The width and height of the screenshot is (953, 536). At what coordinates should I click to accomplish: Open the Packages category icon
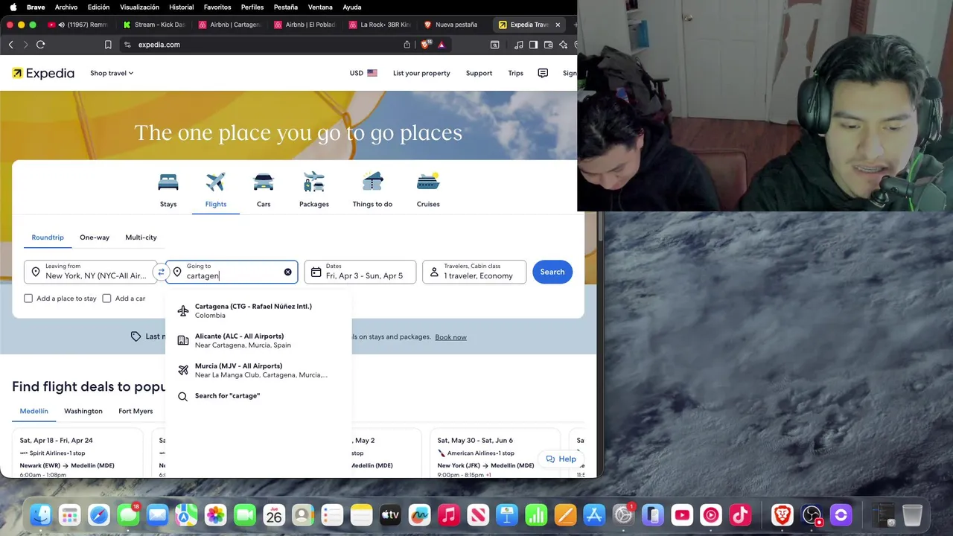point(314,182)
